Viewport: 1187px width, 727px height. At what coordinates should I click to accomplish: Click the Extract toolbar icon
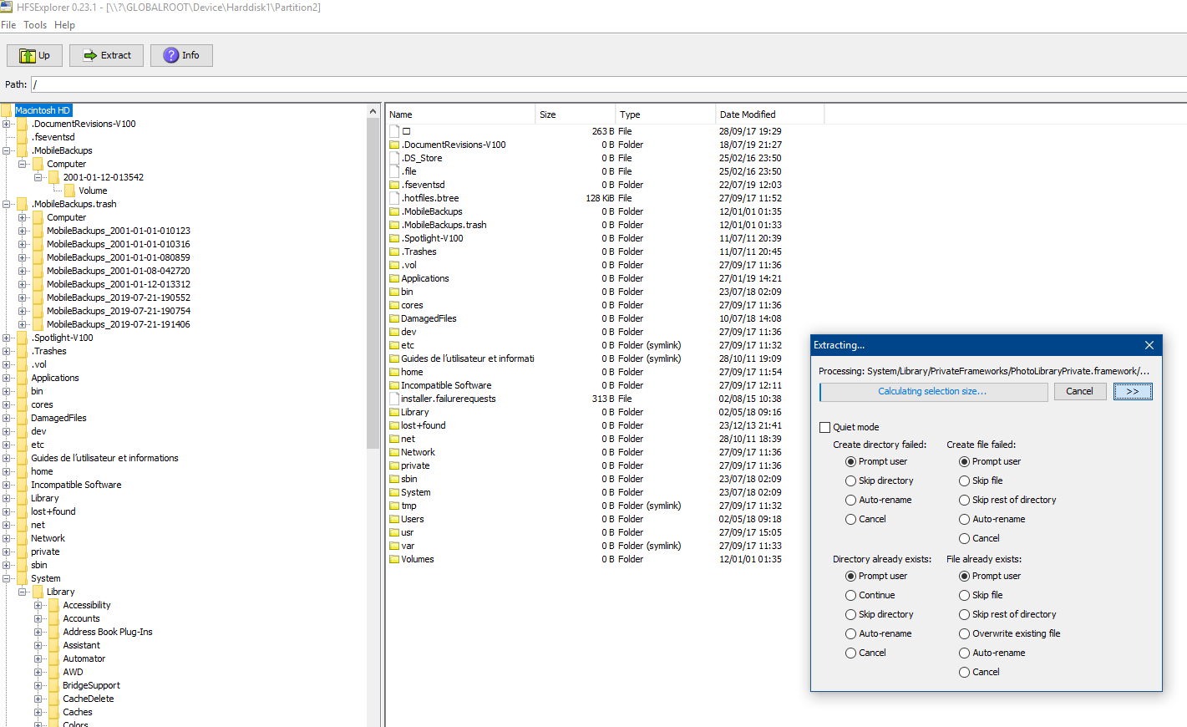(90, 55)
